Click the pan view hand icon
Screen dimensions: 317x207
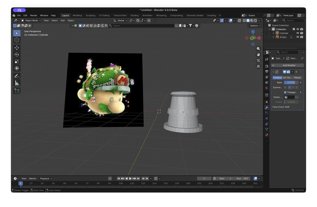[258, 55]
